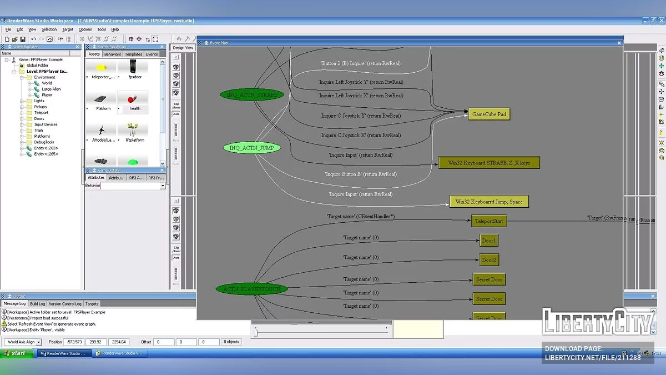Click the New document toolbar icon

pos(8,39)
